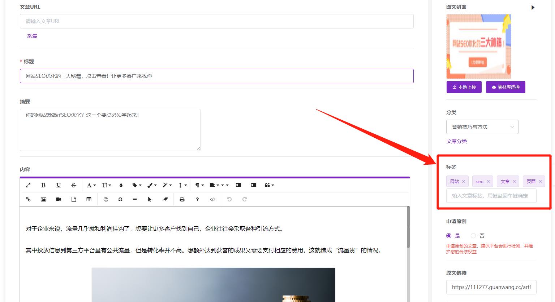Open the font size dropdown

[x=106, y=185]
